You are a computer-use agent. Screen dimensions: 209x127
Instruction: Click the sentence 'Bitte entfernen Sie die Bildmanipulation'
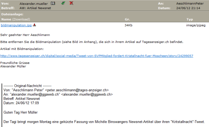click(x=92, y=42)
